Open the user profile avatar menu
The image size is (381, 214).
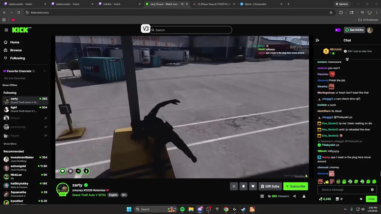click(x=370, y=30)
